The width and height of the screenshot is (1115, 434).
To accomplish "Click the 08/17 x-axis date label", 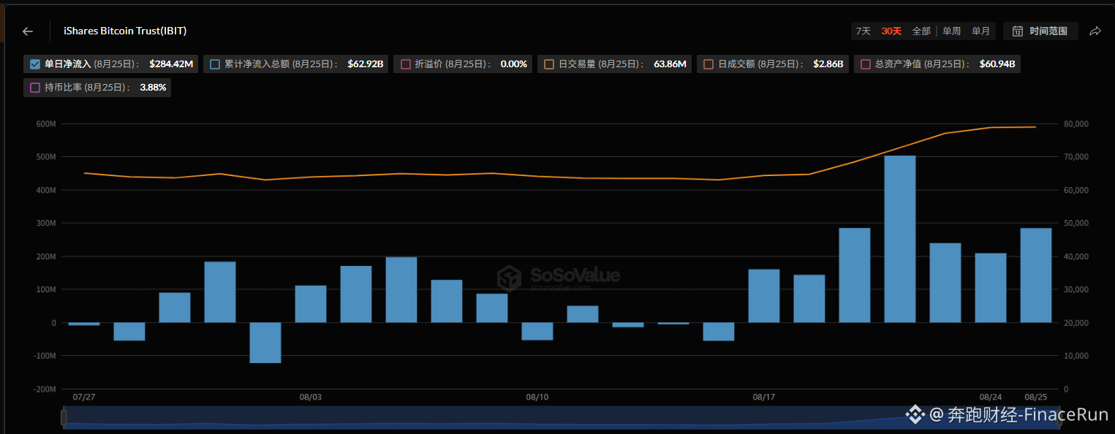I will click(763, 397).
